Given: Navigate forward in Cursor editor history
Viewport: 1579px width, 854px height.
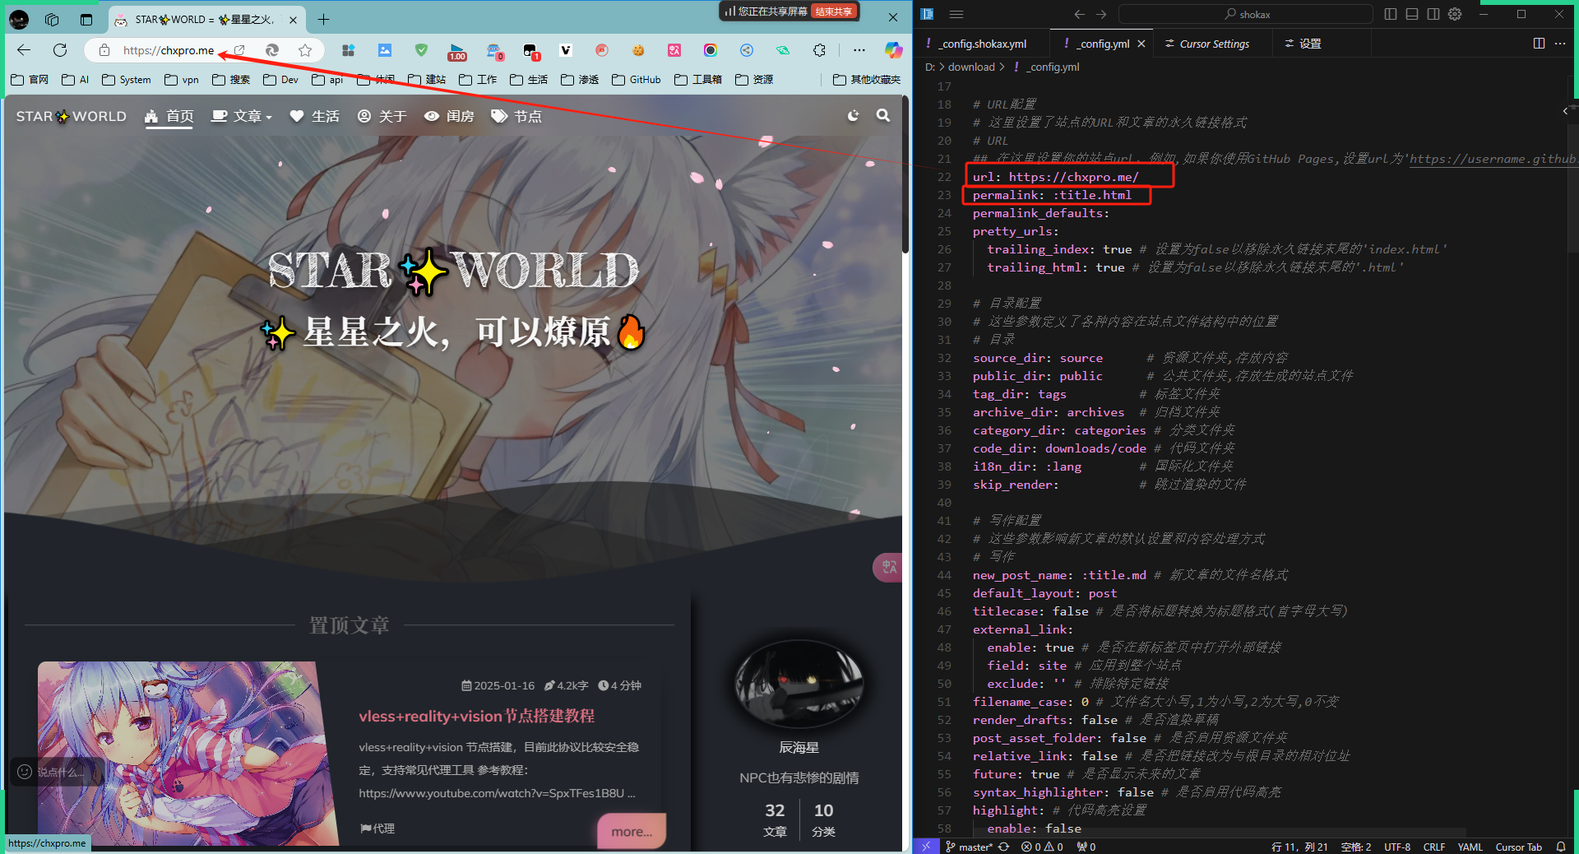Looking at the screenshot, I should click(x=1101, y=14).
